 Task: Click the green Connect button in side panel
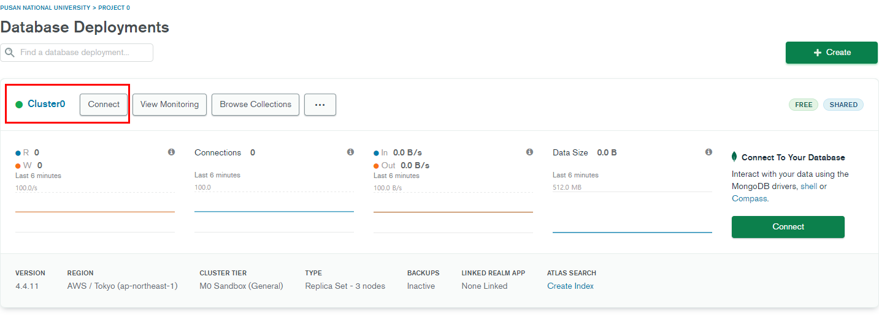coord(788,227)
